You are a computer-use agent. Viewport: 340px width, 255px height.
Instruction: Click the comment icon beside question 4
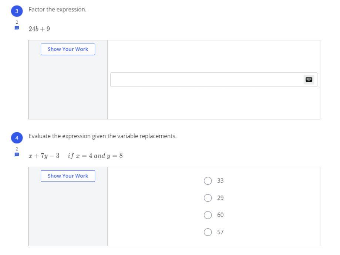pos(17,155)
